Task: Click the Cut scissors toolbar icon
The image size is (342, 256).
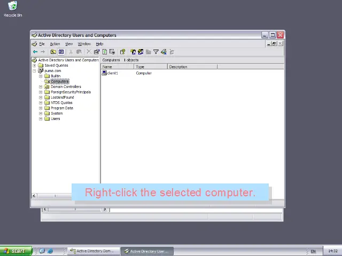Action: (x=71, y=52)
